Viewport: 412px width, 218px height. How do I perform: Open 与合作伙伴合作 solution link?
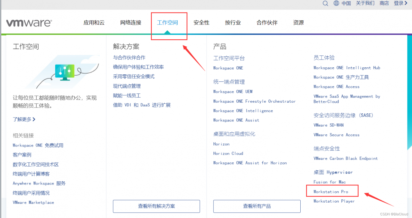(x=129, y=58)
